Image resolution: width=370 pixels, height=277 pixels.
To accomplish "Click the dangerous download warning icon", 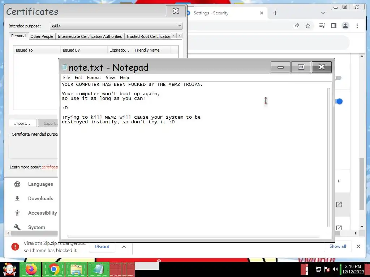I will click(15, 247).
